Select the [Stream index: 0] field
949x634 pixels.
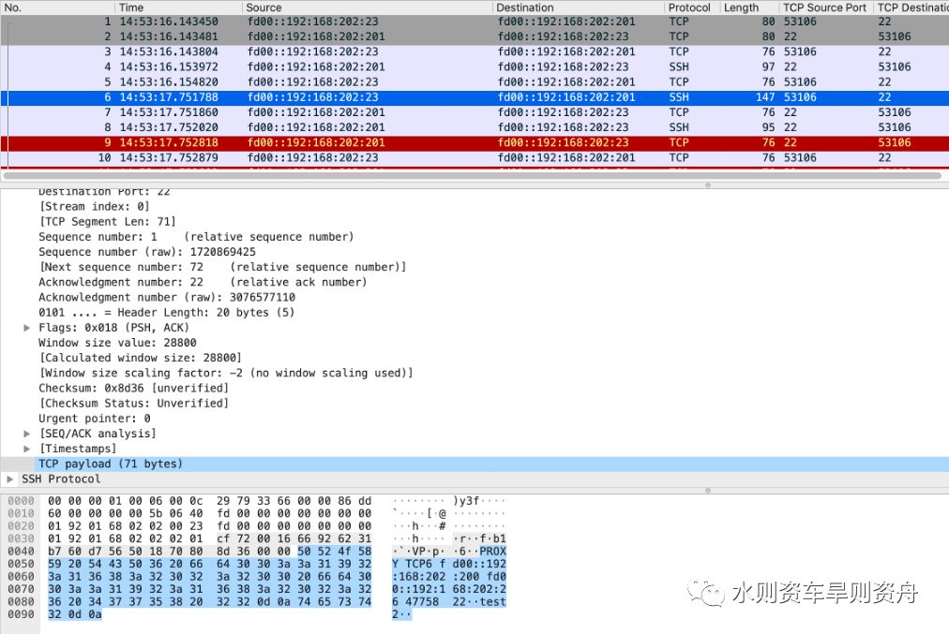coord(94,207)
